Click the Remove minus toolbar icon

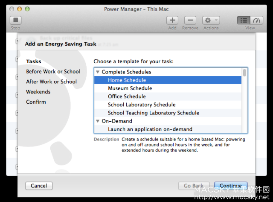pyautogui.click(x=190, y=20)
